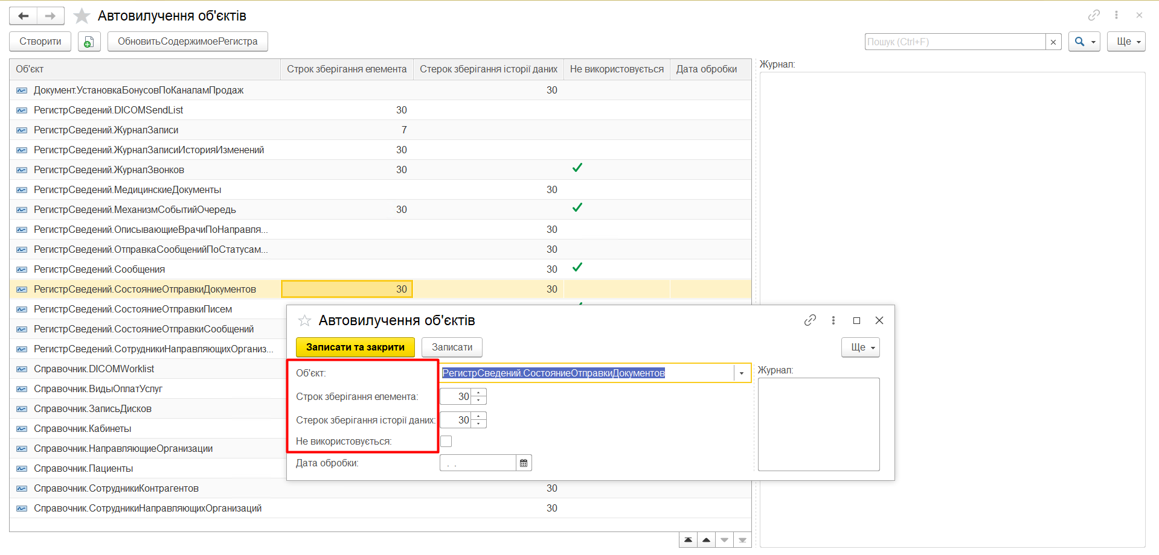Click the Пошук search input field
The width and height of the screenshot is (1159, 555).
955,42
